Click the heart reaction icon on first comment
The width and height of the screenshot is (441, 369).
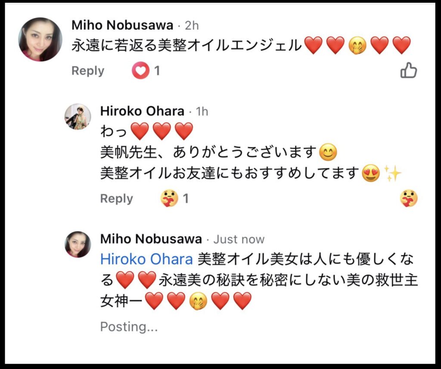pos(140,71)
